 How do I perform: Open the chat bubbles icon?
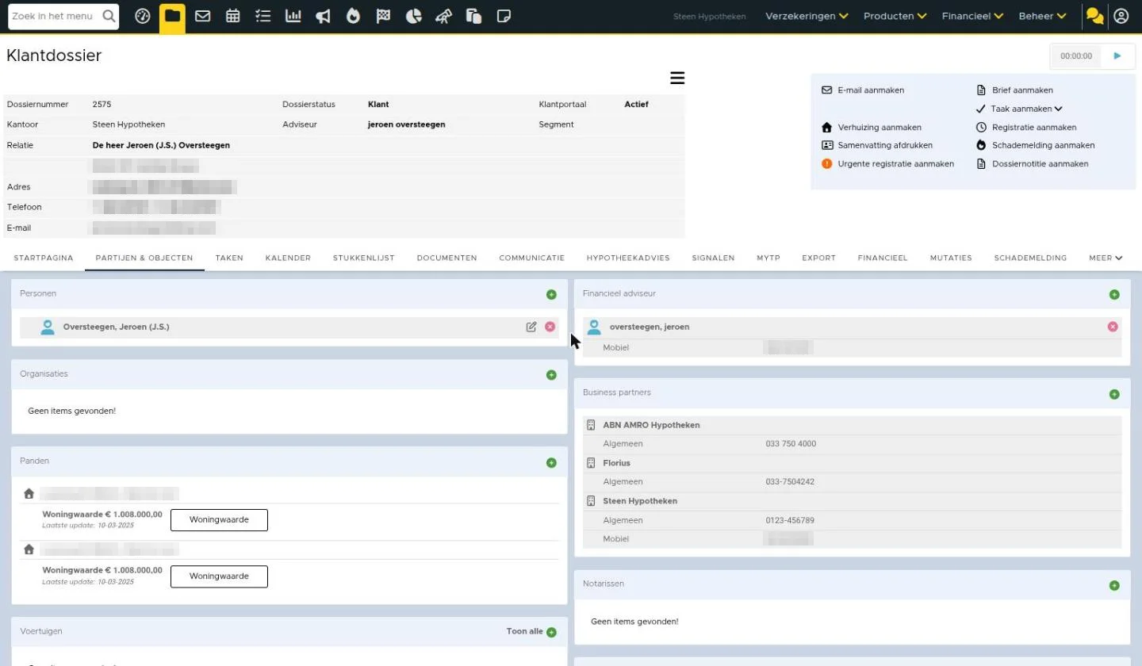coord(1094,16)
